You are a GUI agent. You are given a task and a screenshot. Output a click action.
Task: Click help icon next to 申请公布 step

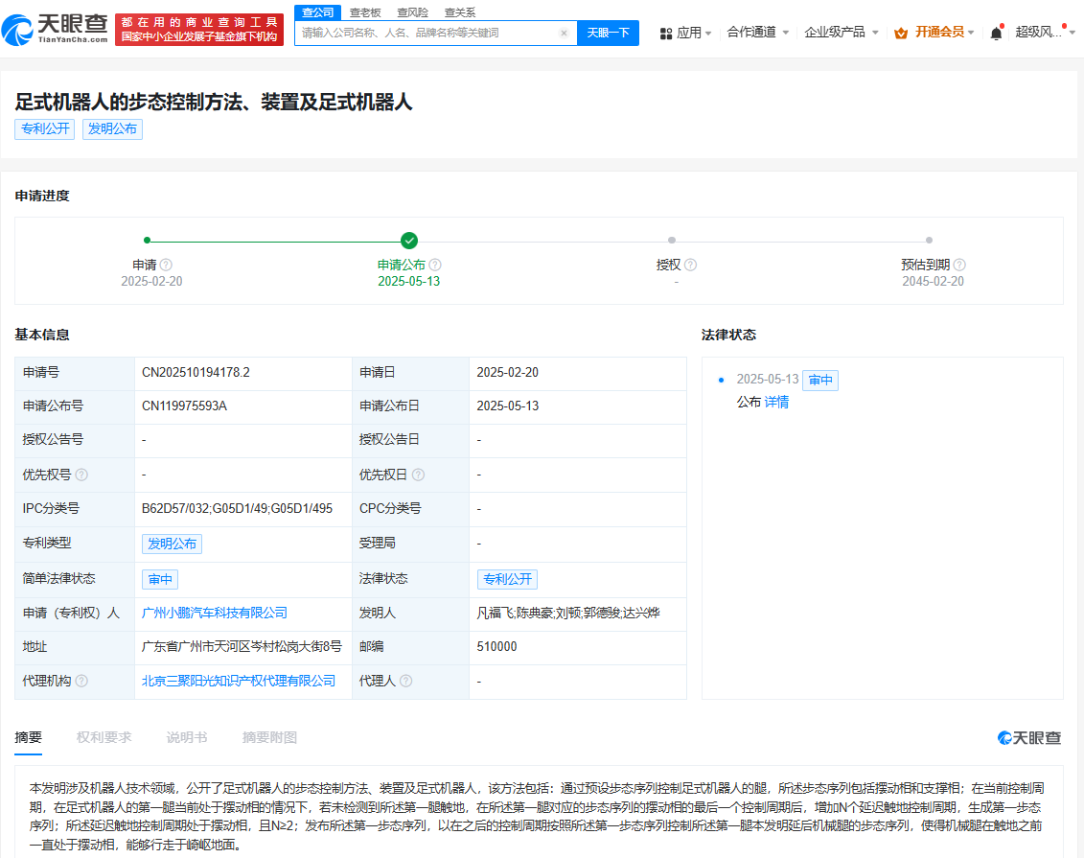tap(435, 265)
